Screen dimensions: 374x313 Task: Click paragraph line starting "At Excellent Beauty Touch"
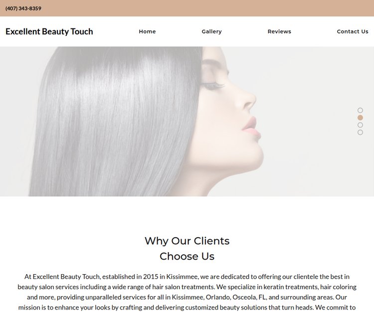pos(187,277)
